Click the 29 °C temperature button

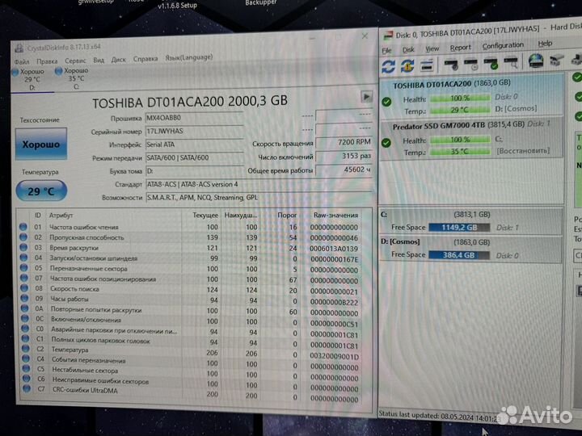pos(41,191)
